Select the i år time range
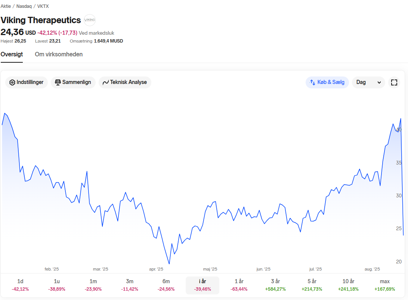This screenshot has height=300, width=408. pos(203,285)
